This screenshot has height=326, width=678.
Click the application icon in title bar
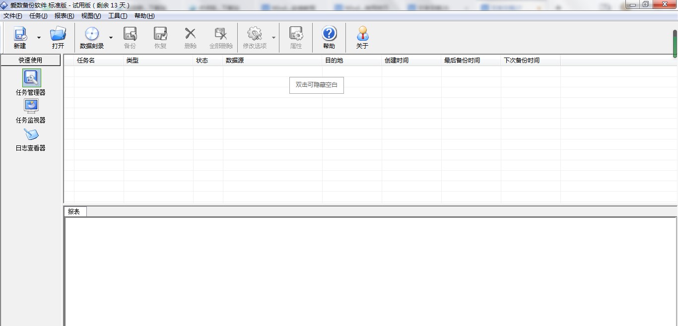4,5
